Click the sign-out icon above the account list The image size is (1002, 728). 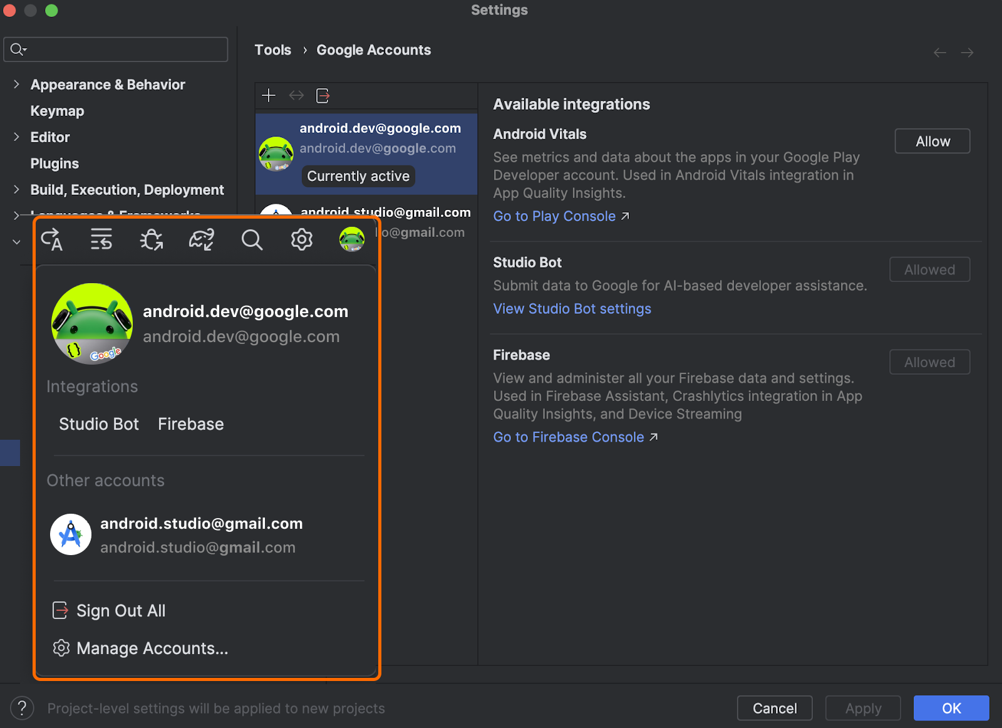pos(323,95)
